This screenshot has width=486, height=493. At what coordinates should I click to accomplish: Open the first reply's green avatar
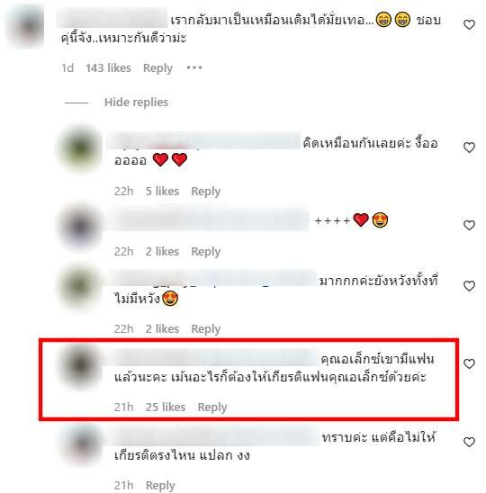[x=80, y=148]
